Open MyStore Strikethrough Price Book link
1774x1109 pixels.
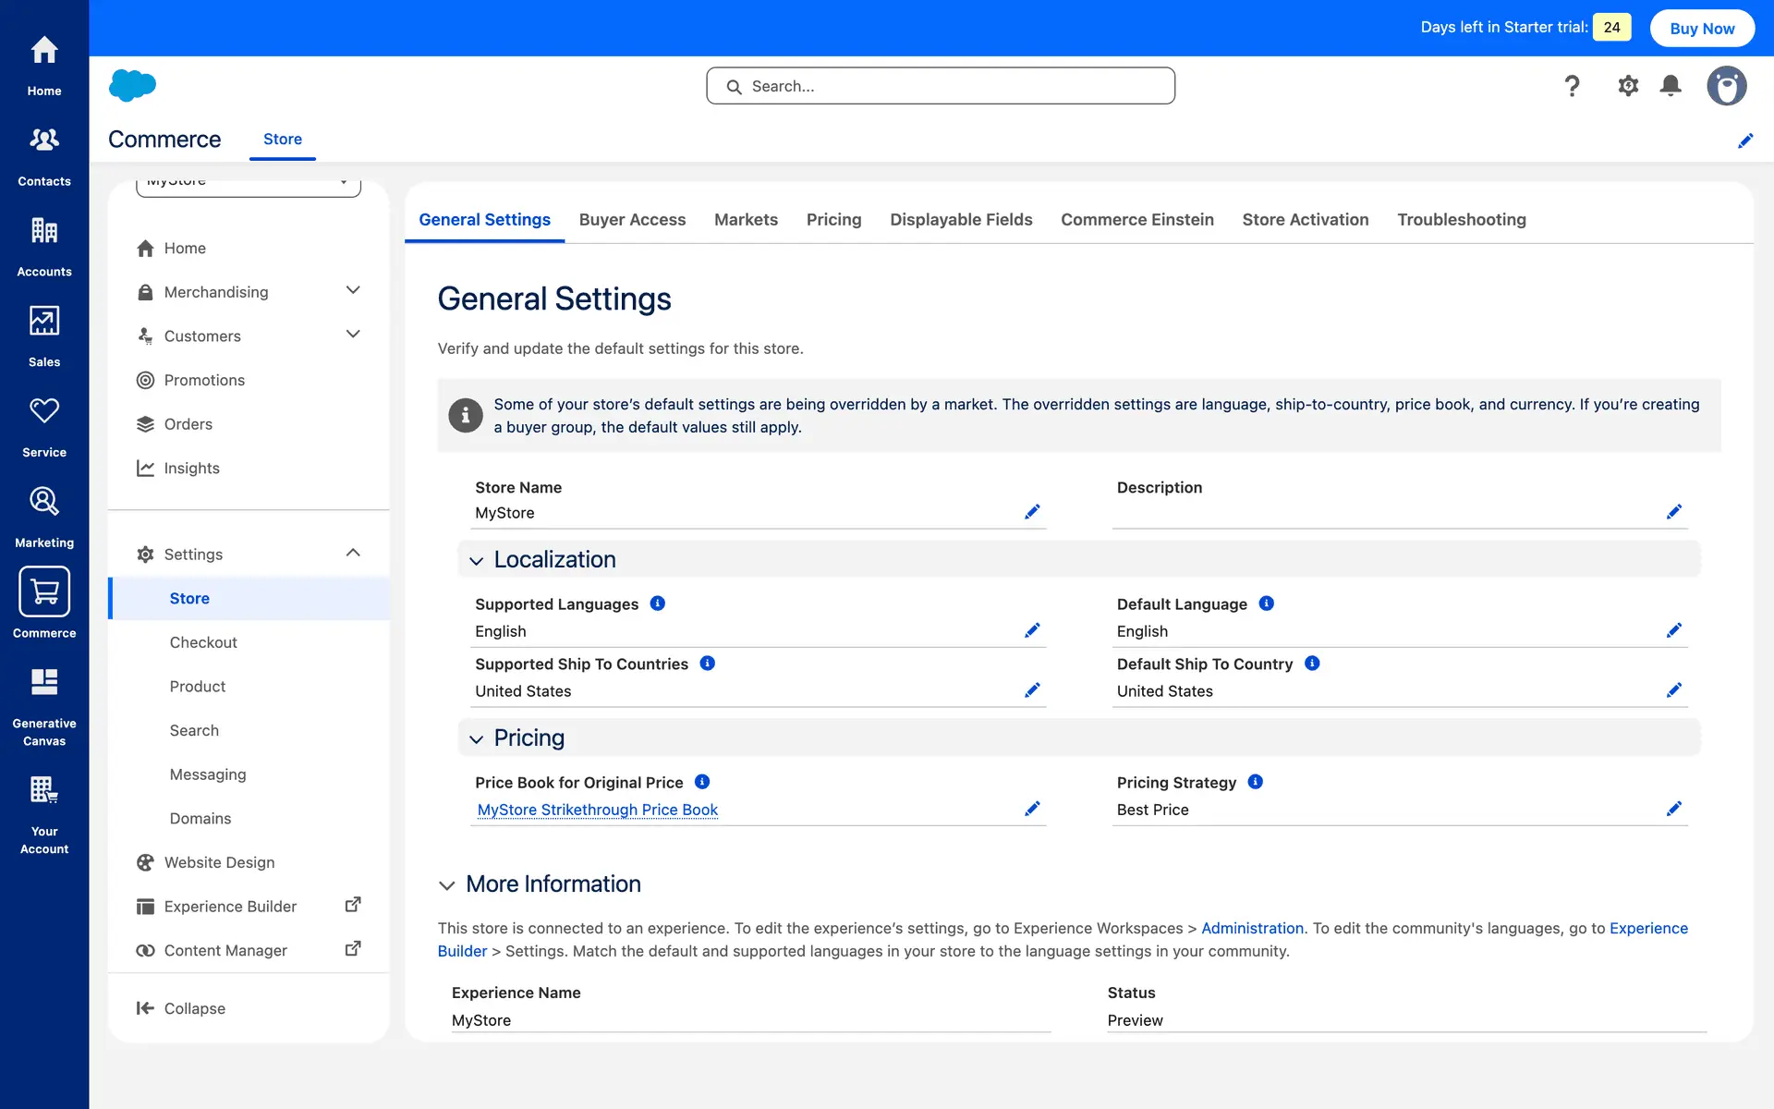pos(597,810)
